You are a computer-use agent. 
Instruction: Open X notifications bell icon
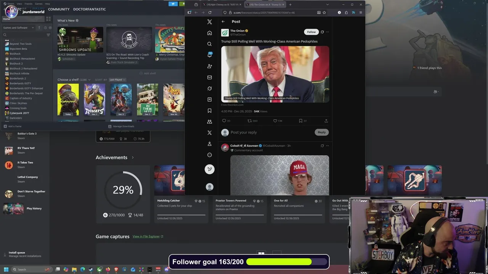[x=209, y=55]
